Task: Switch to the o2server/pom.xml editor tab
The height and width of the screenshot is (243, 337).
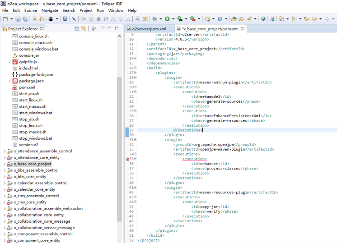Action: pyautogui.click(x=149, y=29)
